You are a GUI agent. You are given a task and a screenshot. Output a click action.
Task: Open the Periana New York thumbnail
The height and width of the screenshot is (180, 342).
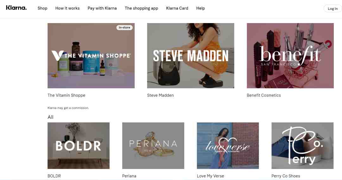click(153, 146)
